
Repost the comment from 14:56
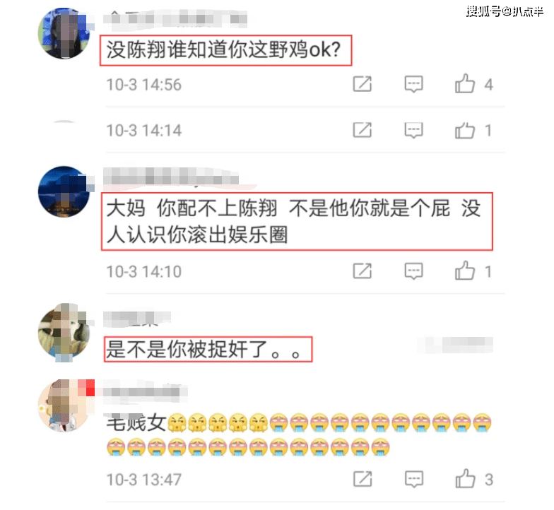tap(363, 84)
